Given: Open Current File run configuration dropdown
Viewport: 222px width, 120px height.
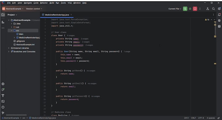Looking at the screenshot, I should [x=175, y=9].
